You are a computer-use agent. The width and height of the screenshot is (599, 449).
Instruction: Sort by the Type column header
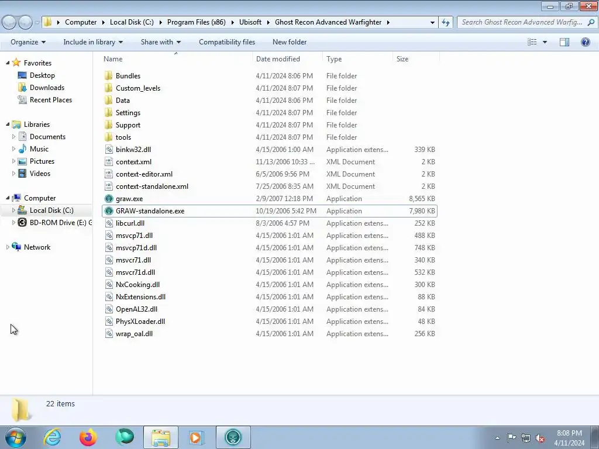[x=357, y=59]
